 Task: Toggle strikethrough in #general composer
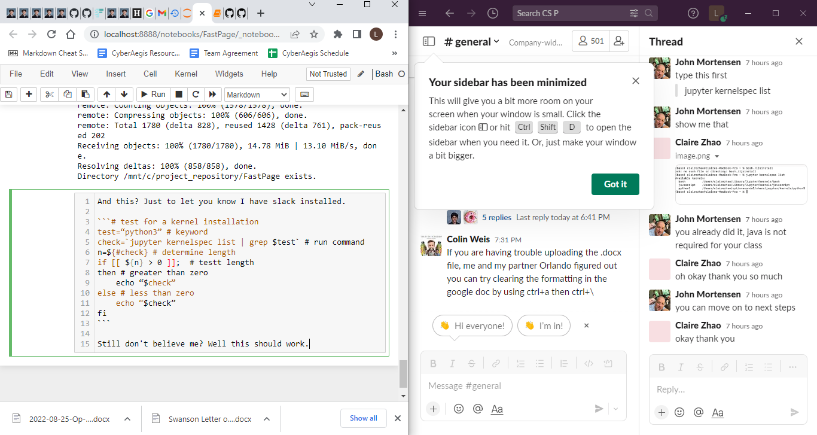(471, 363)
